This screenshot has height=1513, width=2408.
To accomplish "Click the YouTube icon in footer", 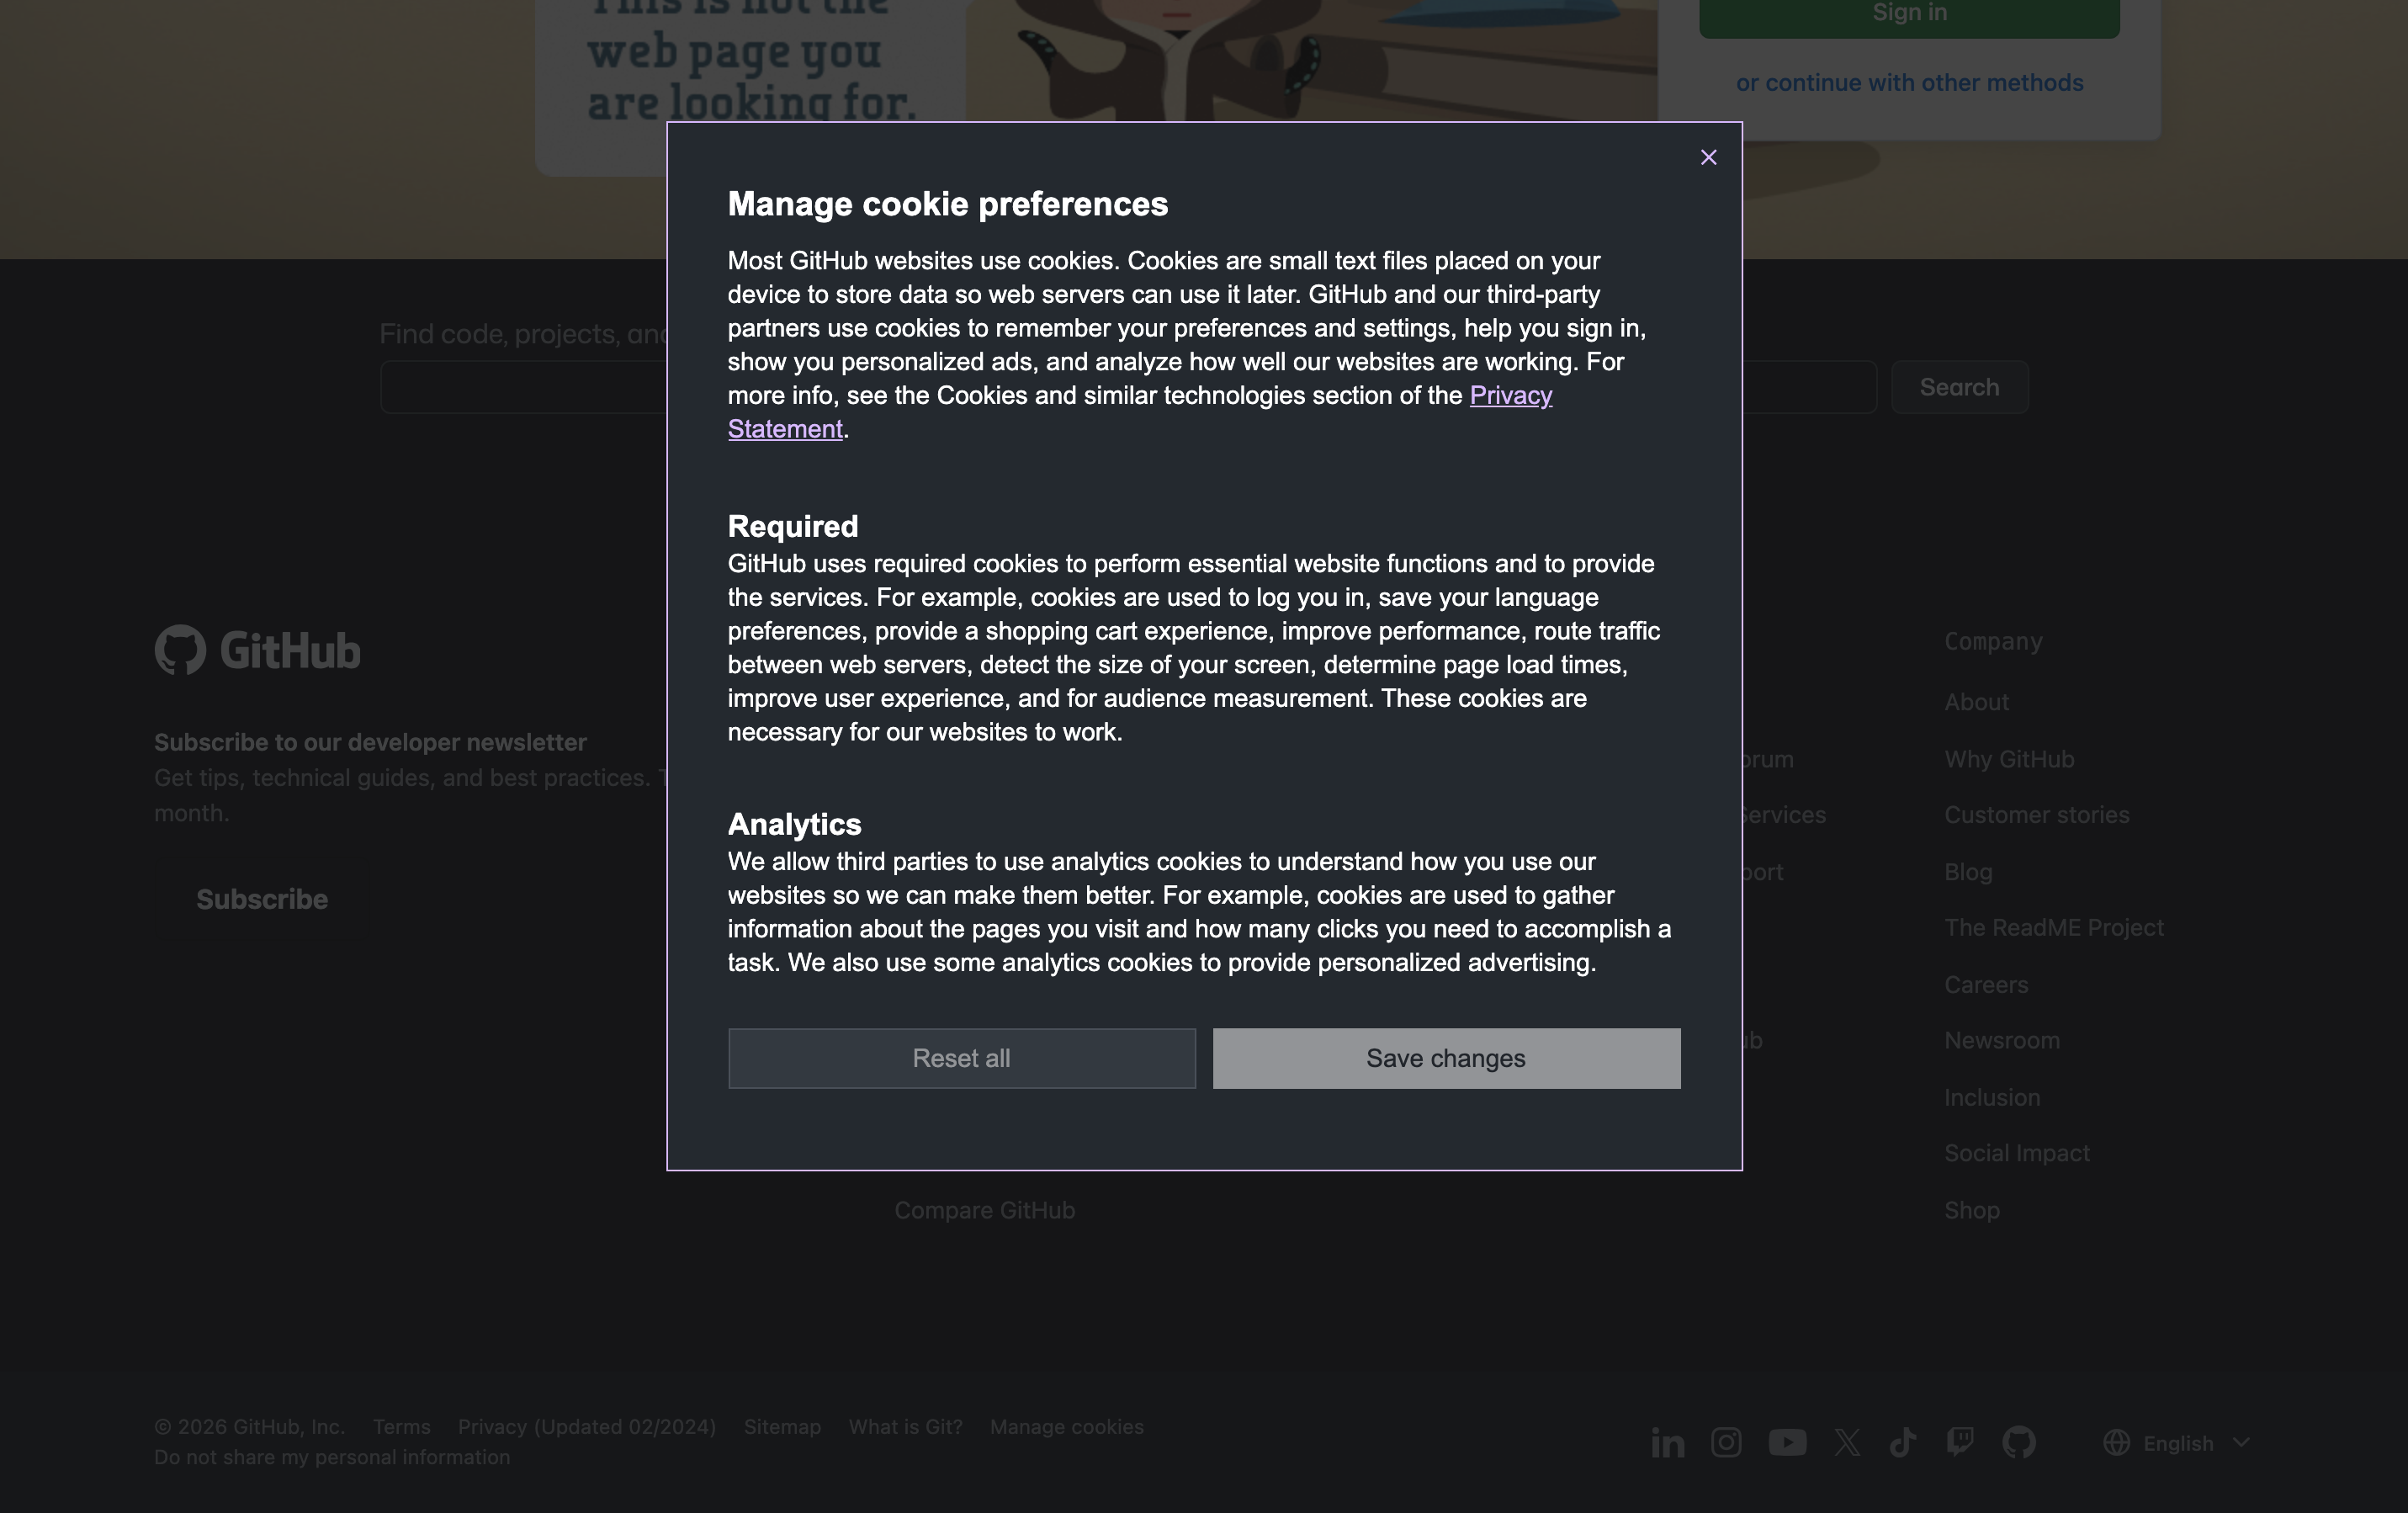I will tap(1787, 1442).
